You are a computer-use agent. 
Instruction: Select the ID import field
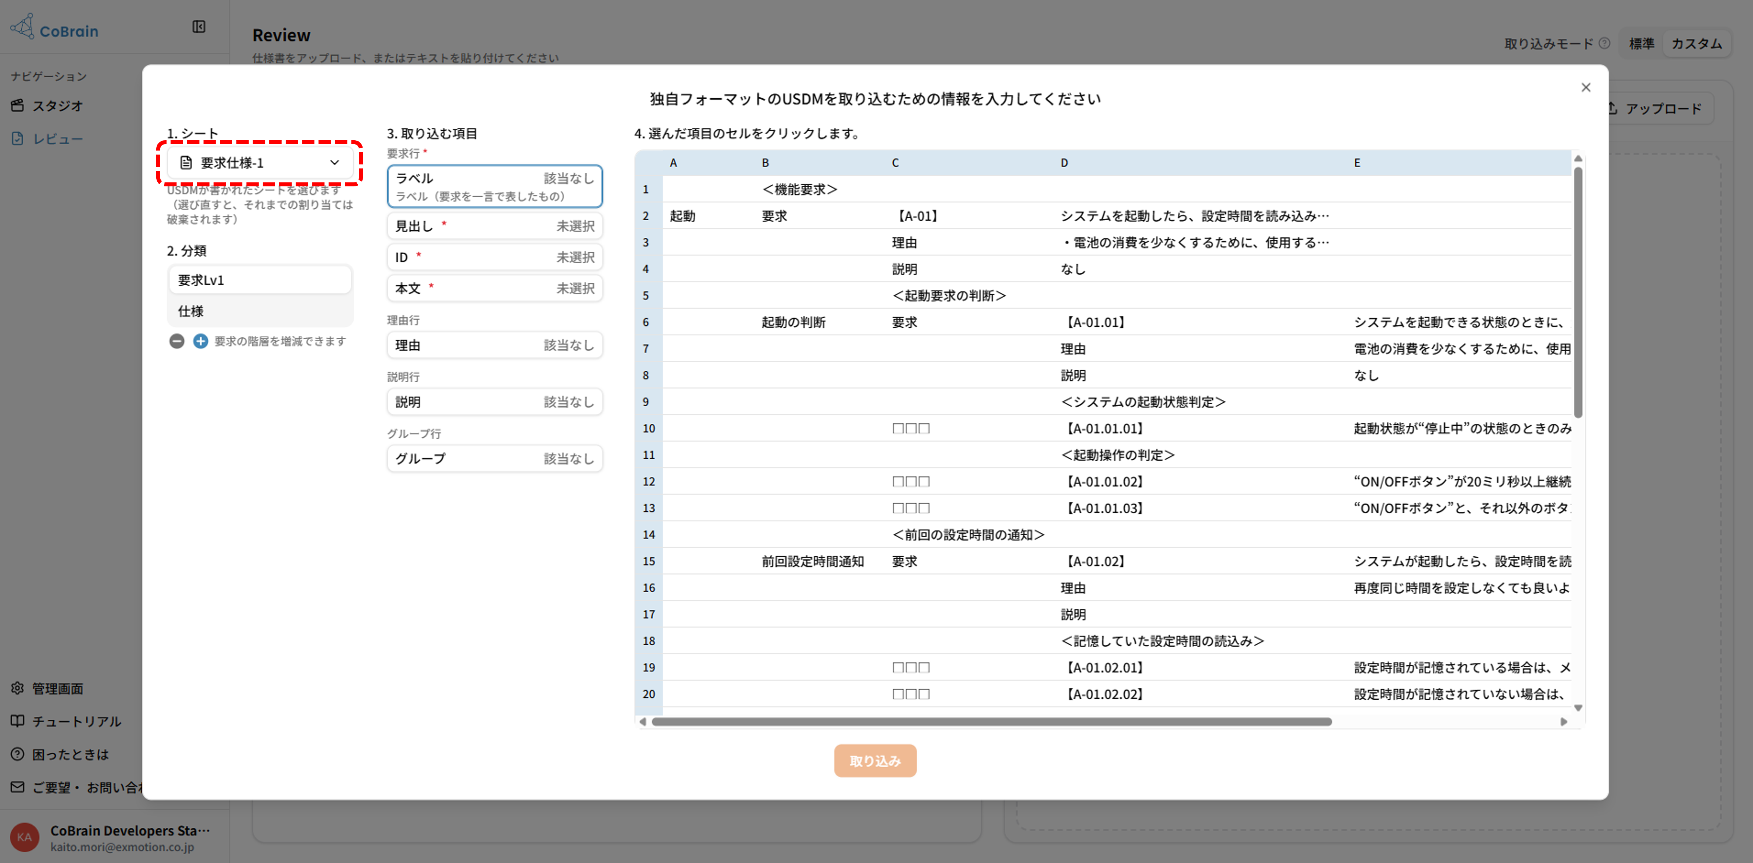(x=495, y=257)
